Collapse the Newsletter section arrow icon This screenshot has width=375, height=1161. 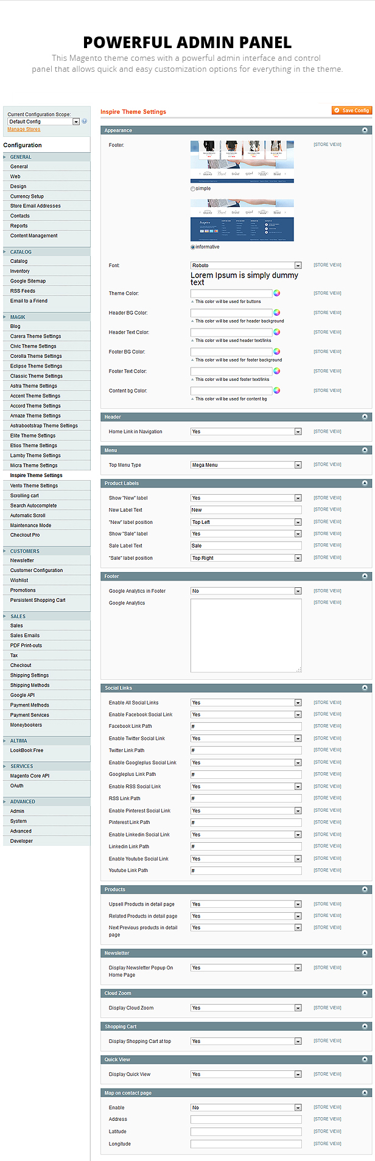pos(365,953)
